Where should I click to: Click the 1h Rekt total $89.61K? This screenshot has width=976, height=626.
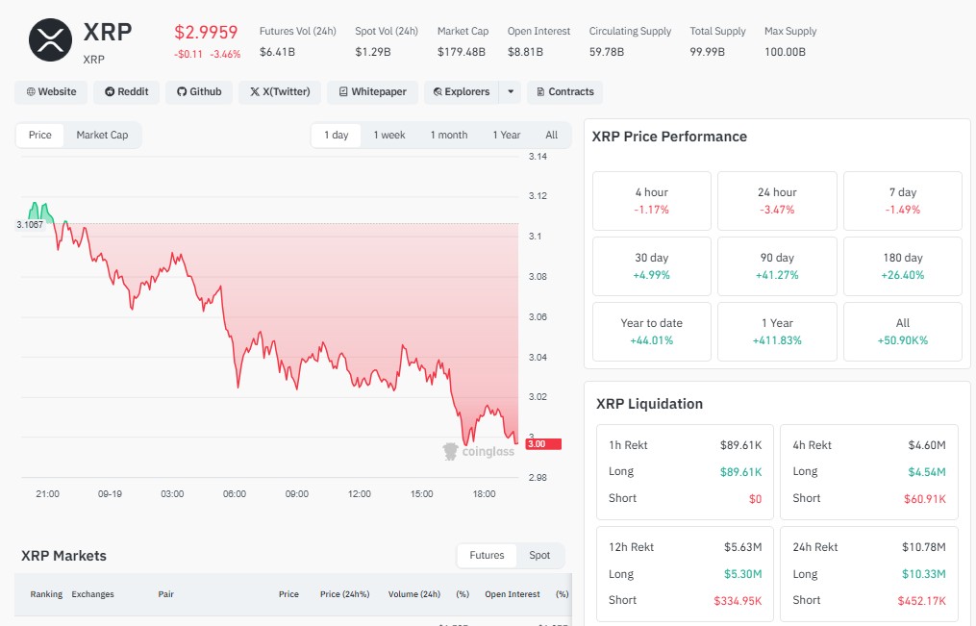(x=740, y=445)
